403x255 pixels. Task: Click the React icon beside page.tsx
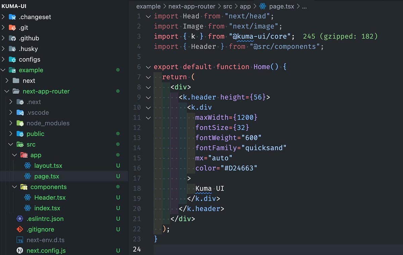coord(28,176)
